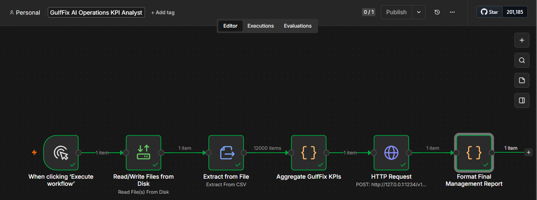Select the Read/Write Files from Disk node

tap(143, 153)
